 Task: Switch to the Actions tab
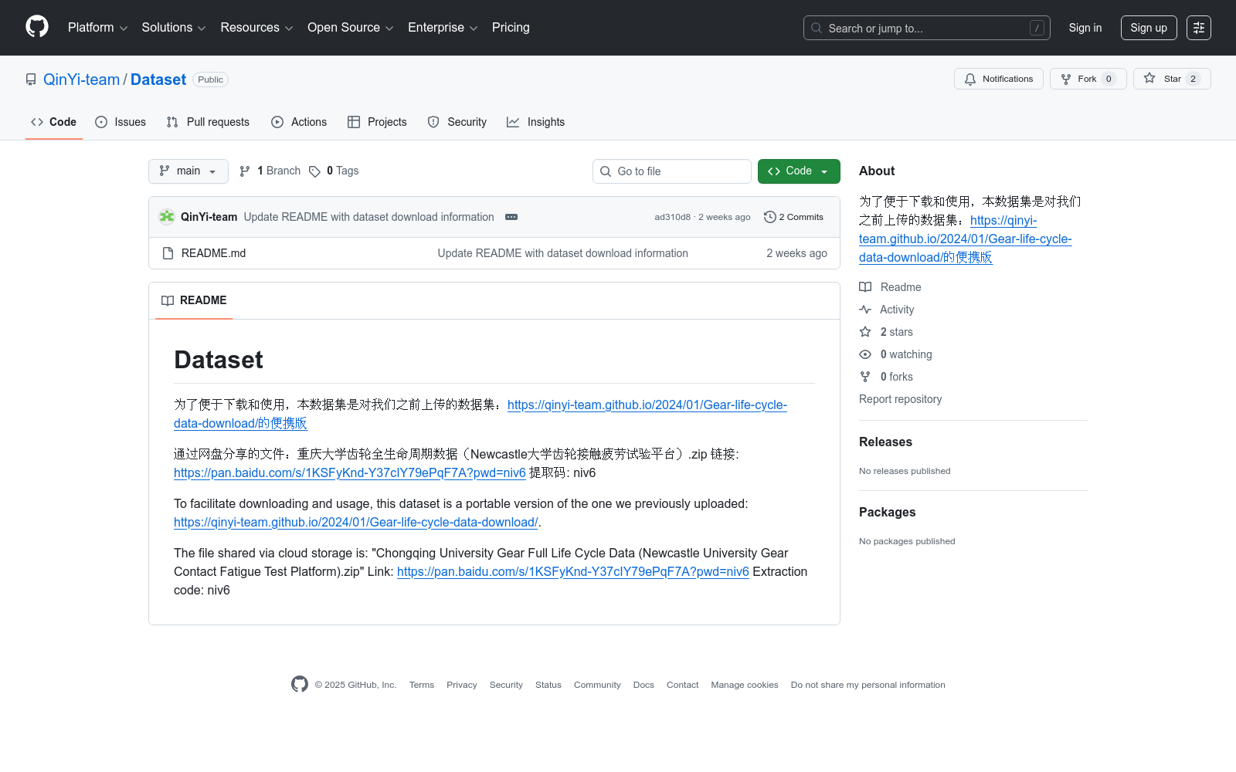coord(299,122)
